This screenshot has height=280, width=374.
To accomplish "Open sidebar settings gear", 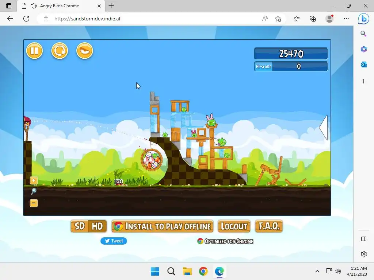I will (364, 254).
